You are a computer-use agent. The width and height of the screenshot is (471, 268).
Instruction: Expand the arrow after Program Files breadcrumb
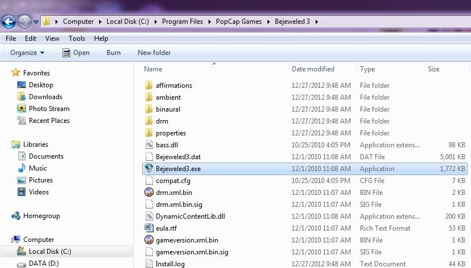point(209,22)
